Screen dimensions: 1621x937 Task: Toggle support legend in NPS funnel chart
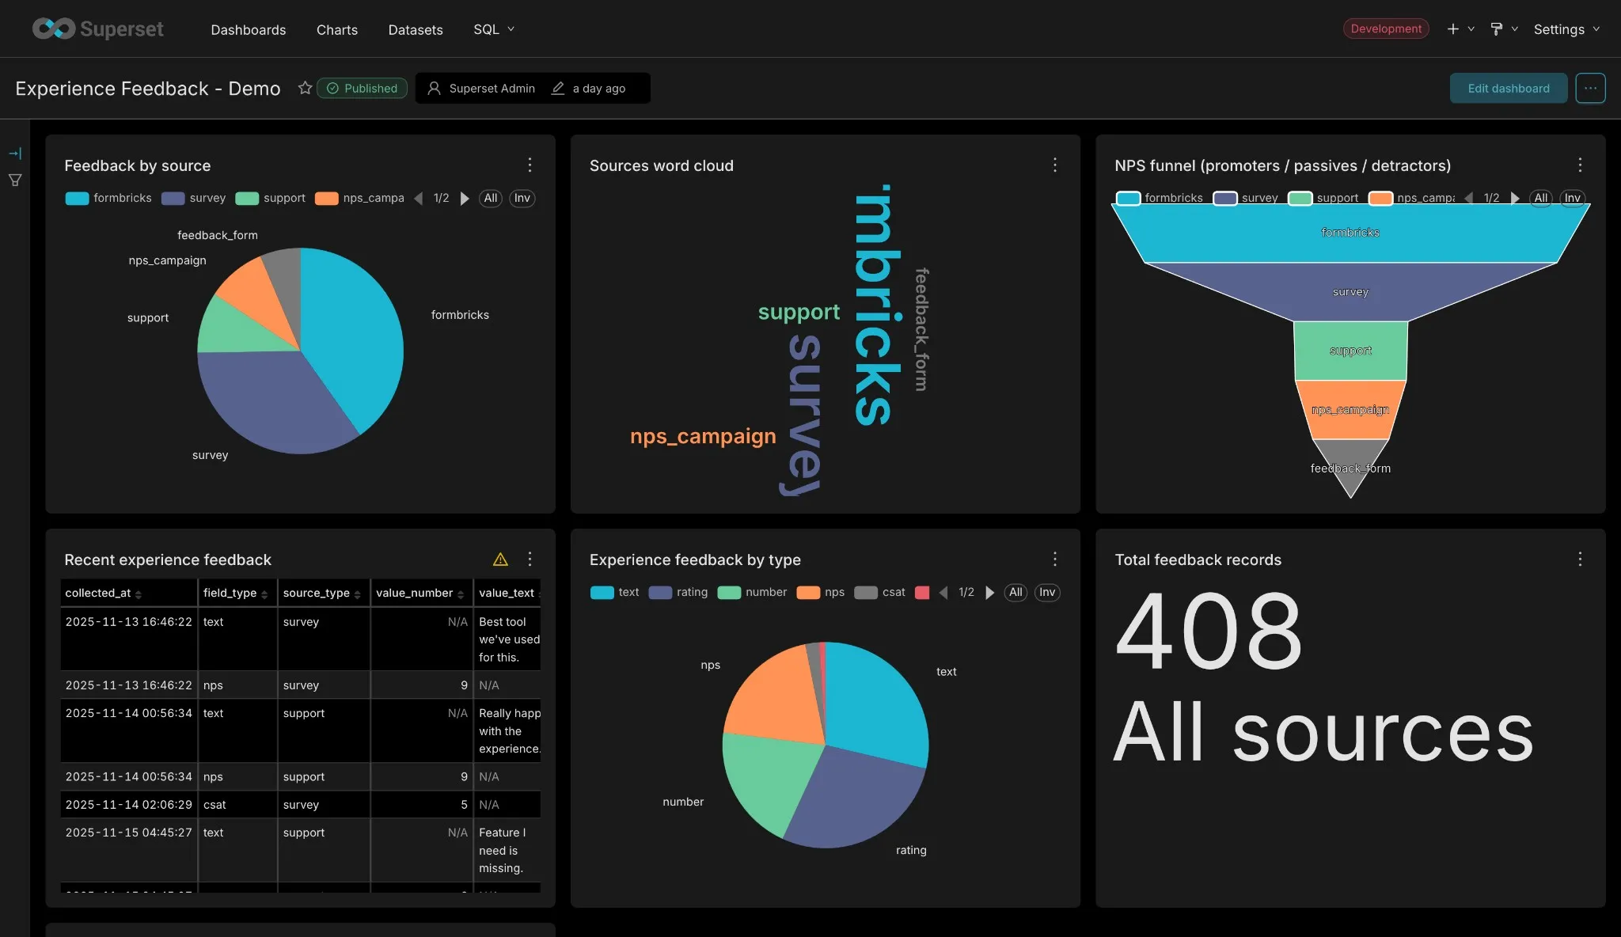click(x=1323, y=198)
